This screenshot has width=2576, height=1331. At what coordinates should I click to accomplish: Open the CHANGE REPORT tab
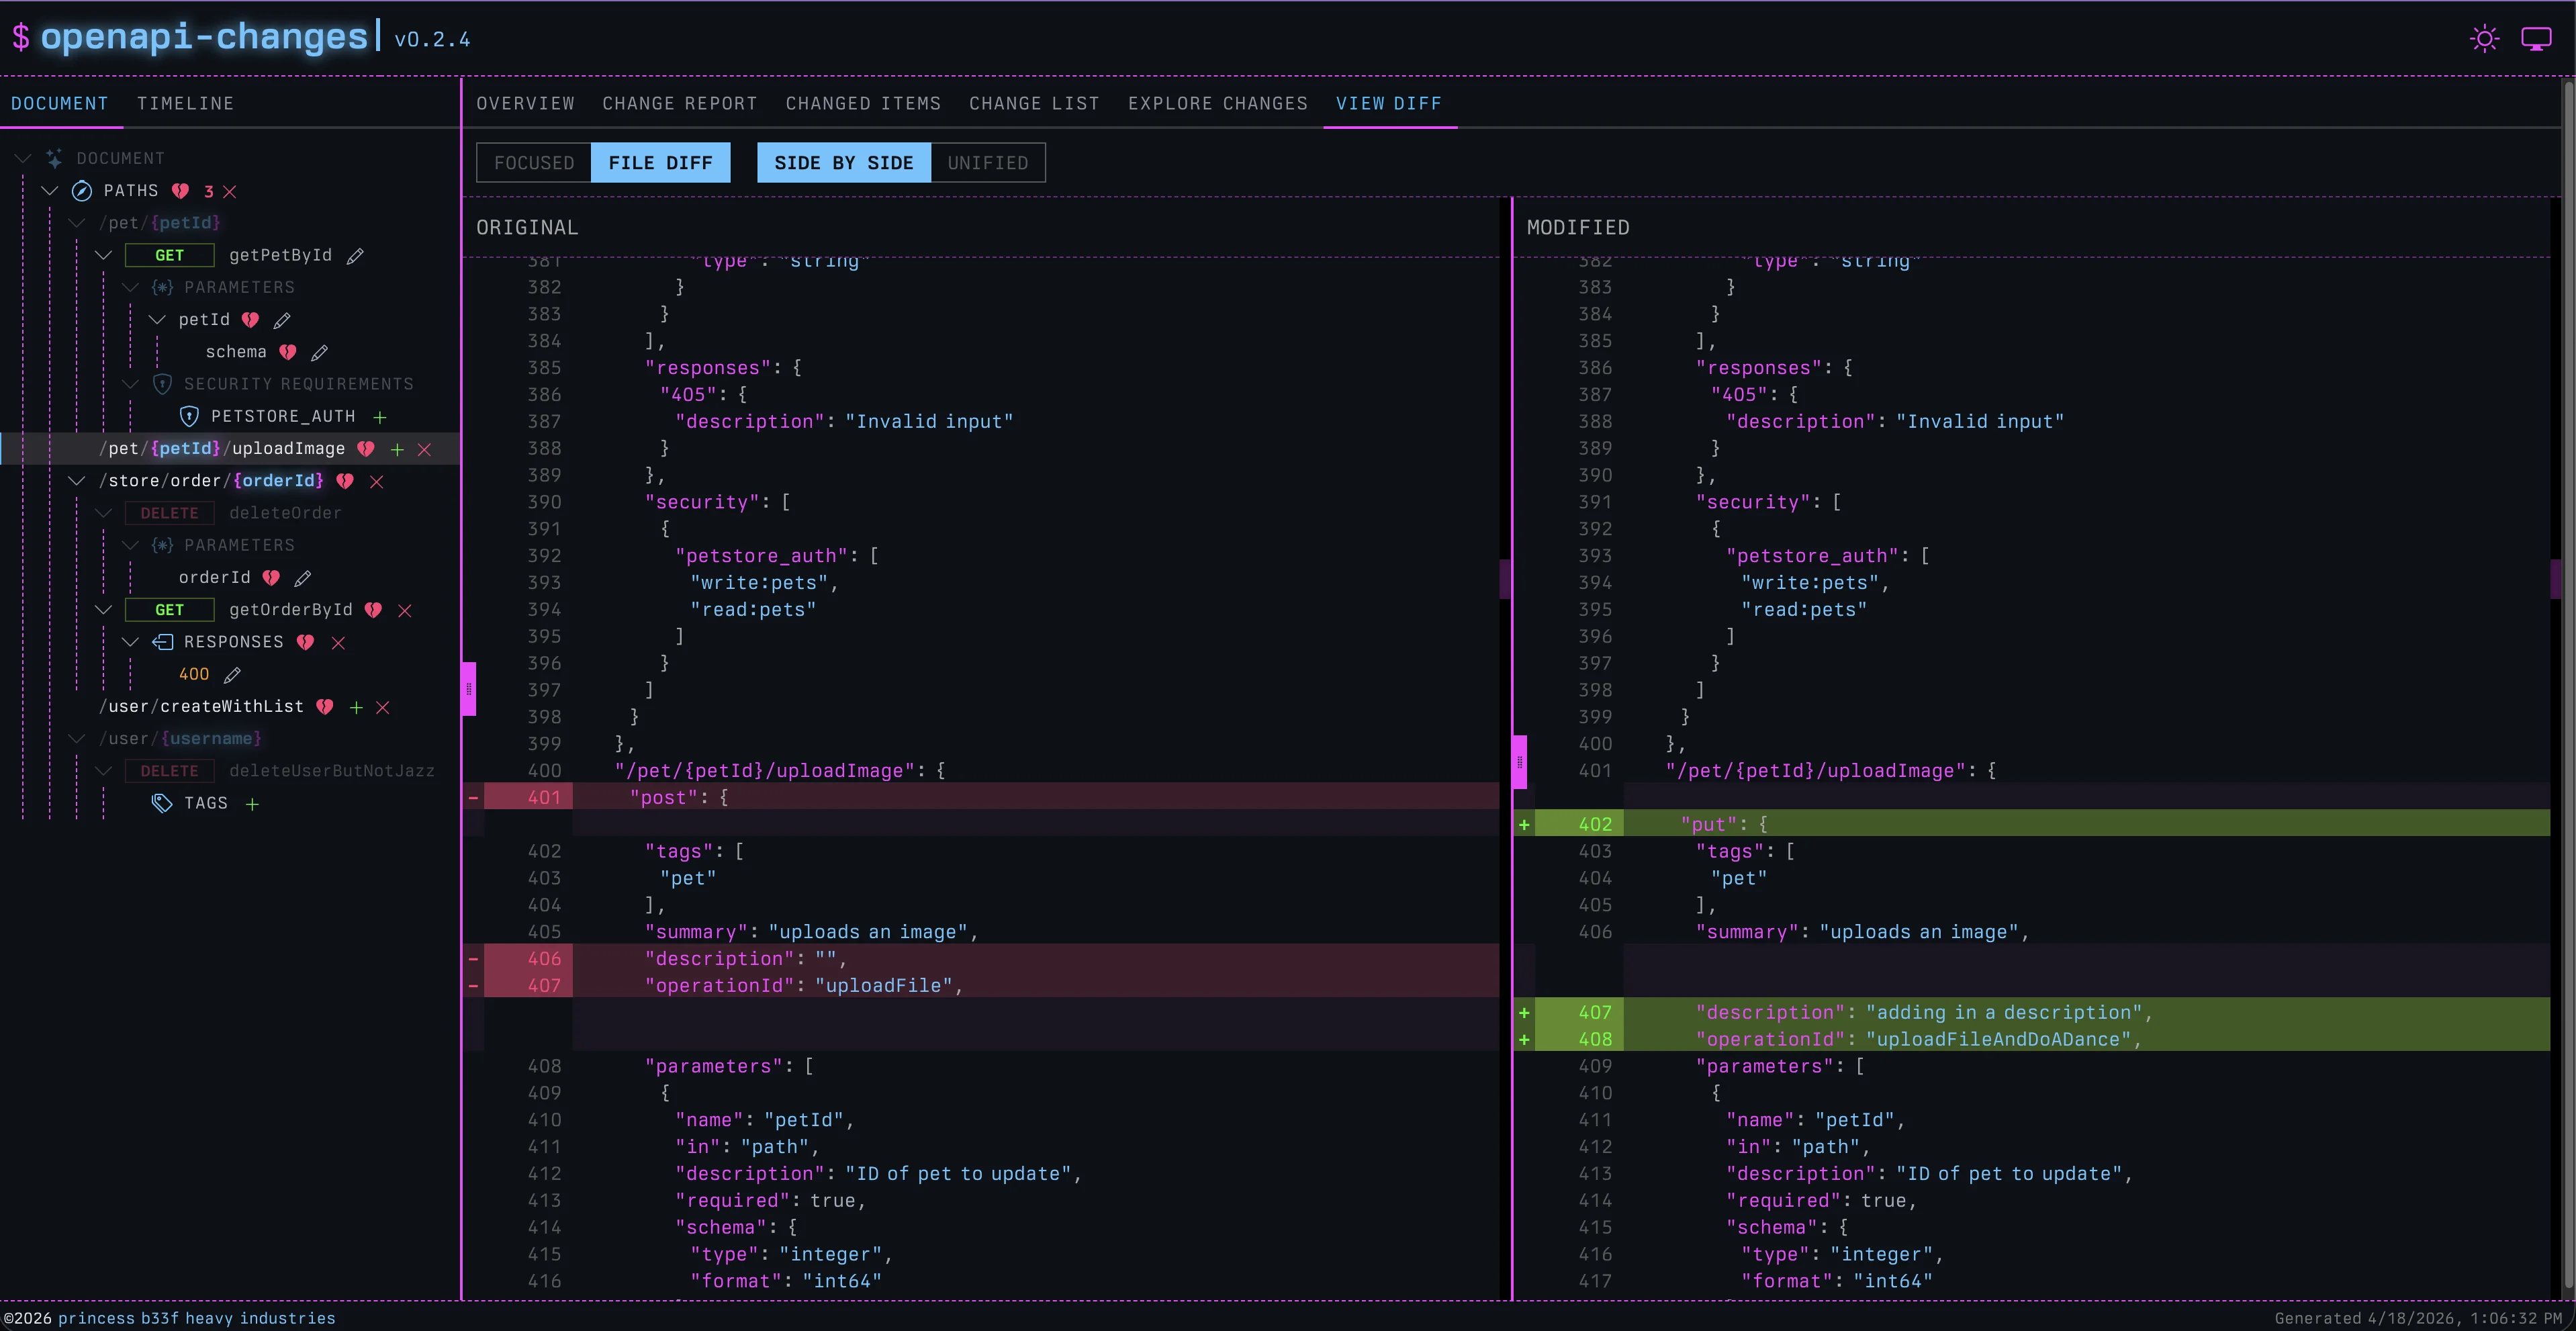tap(679, 104)
